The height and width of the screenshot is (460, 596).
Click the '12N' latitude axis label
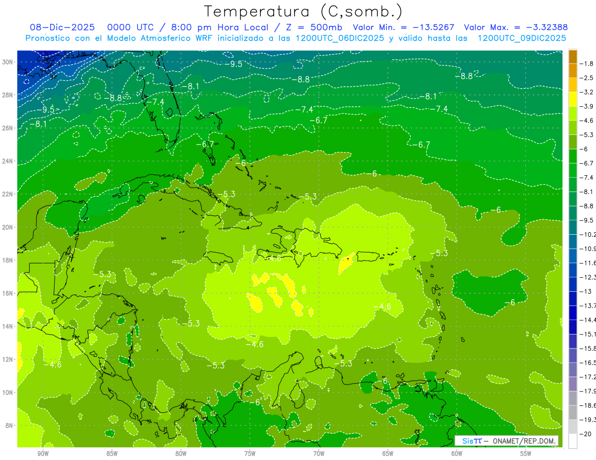8,359
